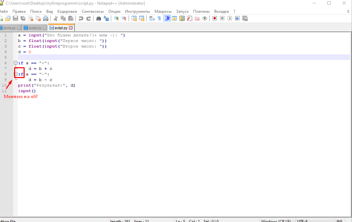Click the Paste toolbar icon
This screenshot has height=222, width=352.
(71, 18)
